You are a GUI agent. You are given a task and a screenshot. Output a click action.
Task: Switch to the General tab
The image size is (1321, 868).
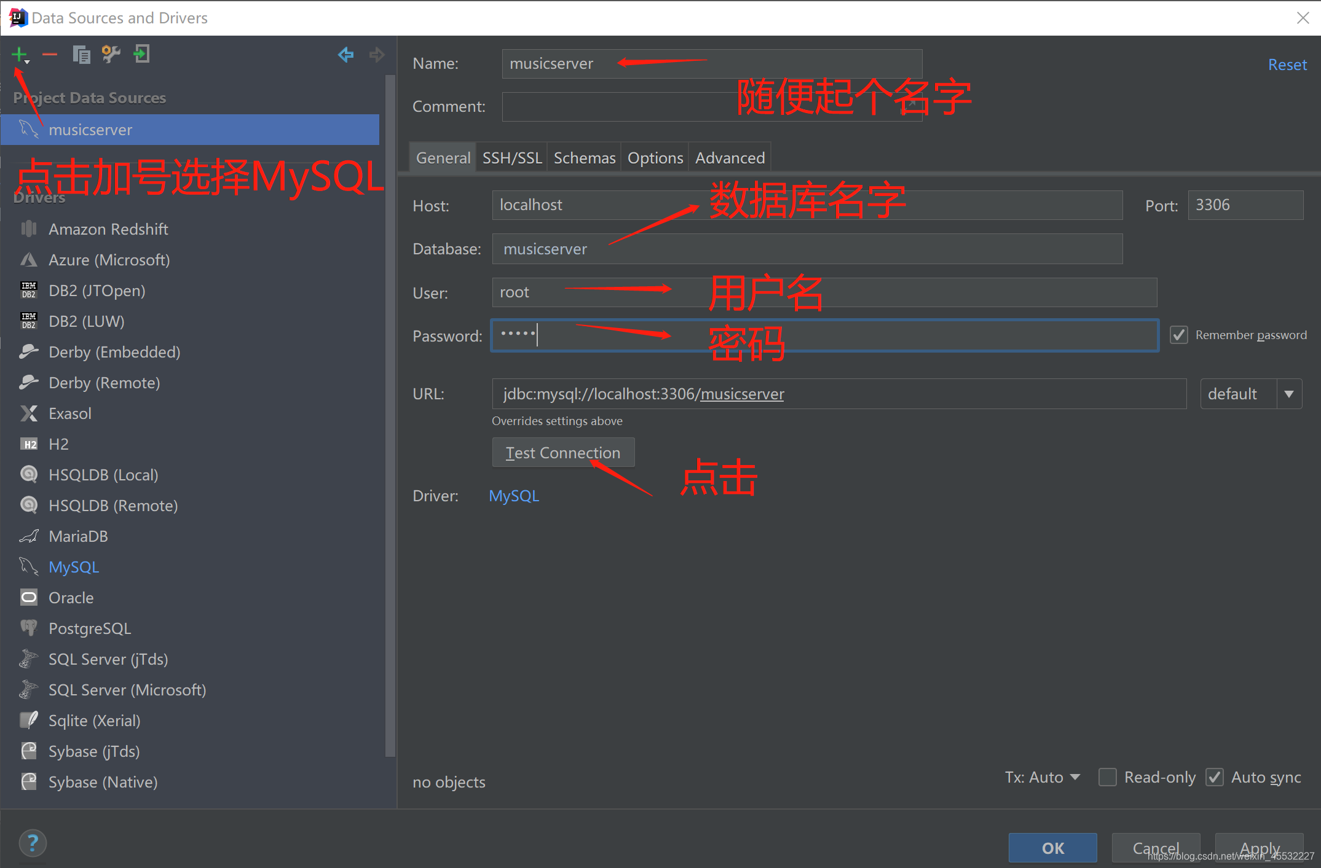click(443, 158)
